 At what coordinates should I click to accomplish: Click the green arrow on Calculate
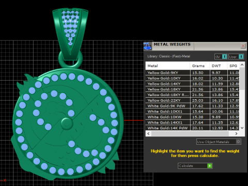point(209,166)
